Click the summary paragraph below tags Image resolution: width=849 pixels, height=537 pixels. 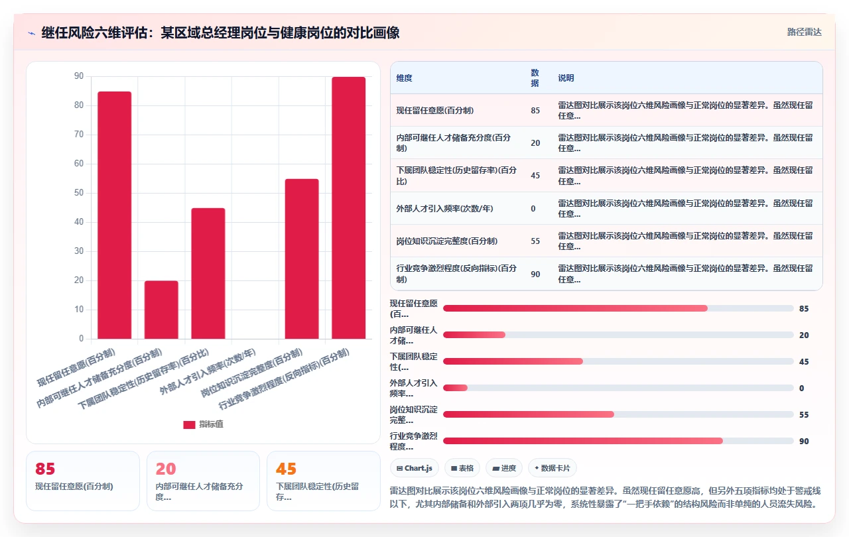tap(606, 497)
